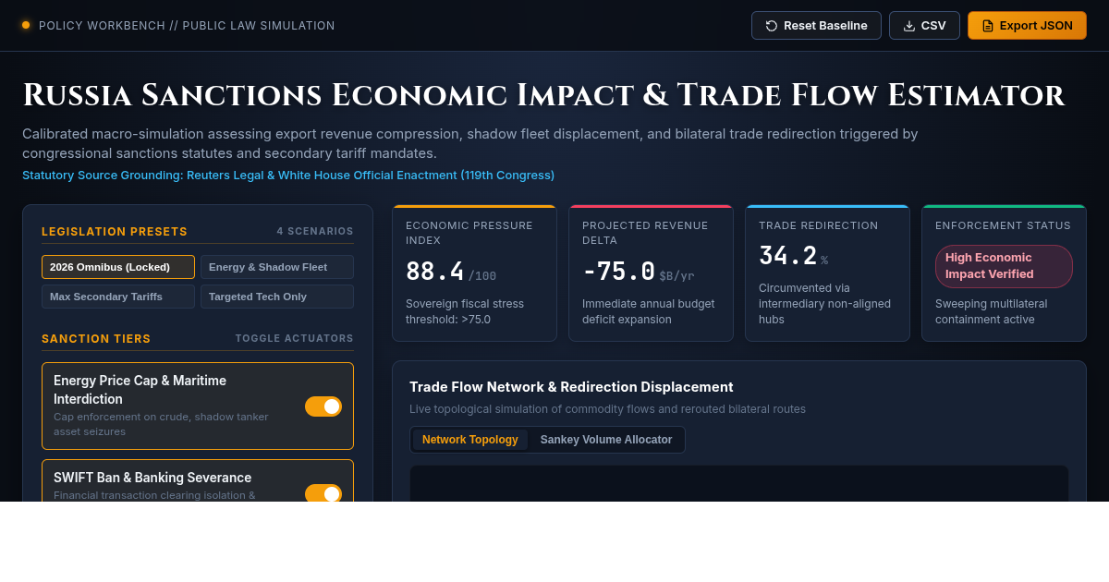Click Circumvented via intermediary non-aligned hubs text
Screen dimensions: 1109x582
tap(824, 304)
